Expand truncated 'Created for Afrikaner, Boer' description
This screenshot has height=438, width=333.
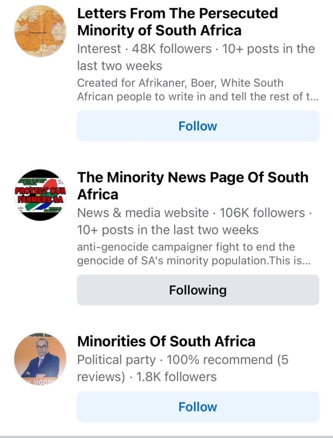point(198,90)
